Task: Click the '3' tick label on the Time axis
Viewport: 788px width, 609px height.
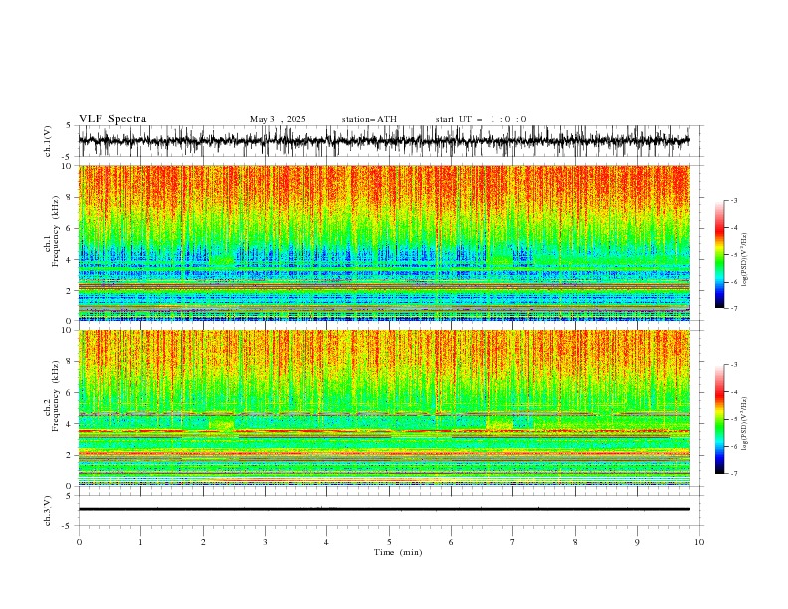Action: [265, 542]
